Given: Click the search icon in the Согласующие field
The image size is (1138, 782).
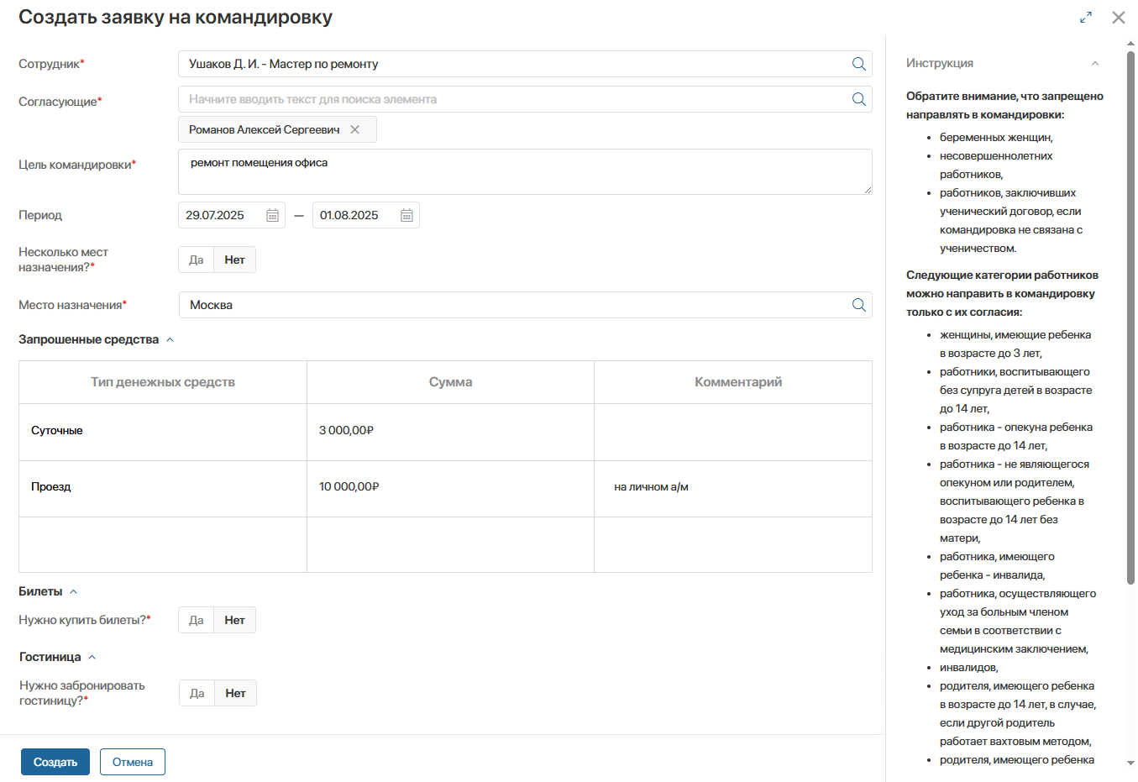Looking at the screenshot, I should coord(858,99).
